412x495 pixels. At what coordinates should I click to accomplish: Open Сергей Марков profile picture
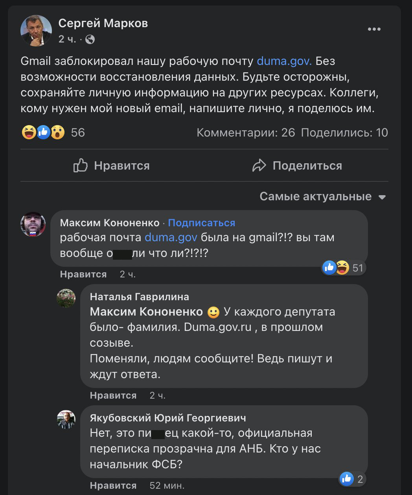36,31
